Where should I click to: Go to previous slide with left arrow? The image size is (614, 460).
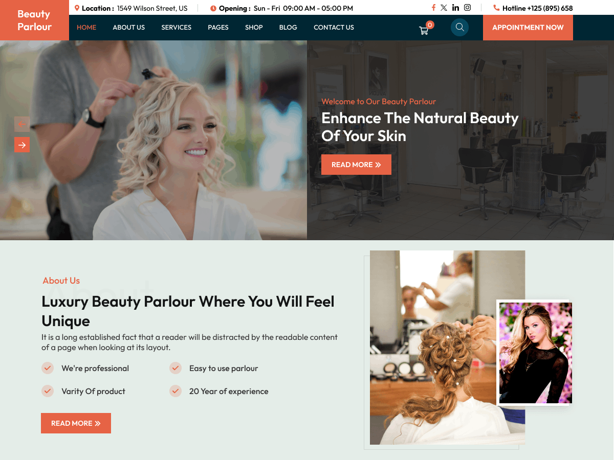point(22,124)
